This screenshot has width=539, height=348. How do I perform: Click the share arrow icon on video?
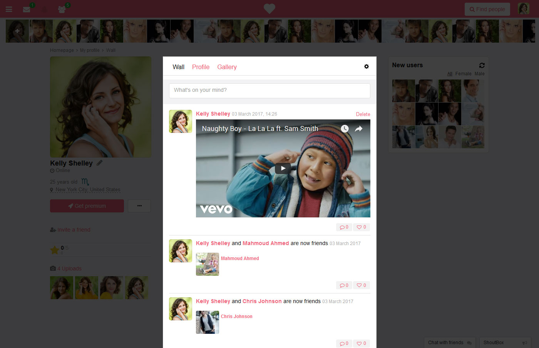click(x=358, y=129)
